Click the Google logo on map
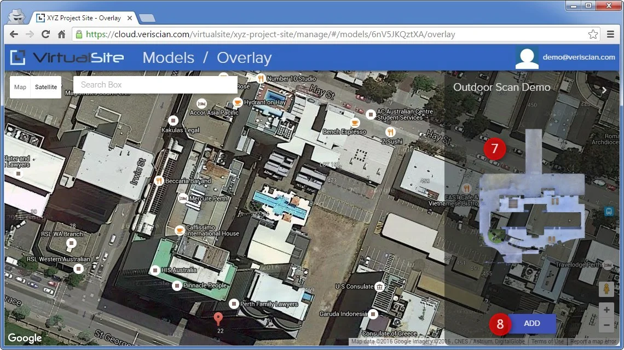 (25, 338)
